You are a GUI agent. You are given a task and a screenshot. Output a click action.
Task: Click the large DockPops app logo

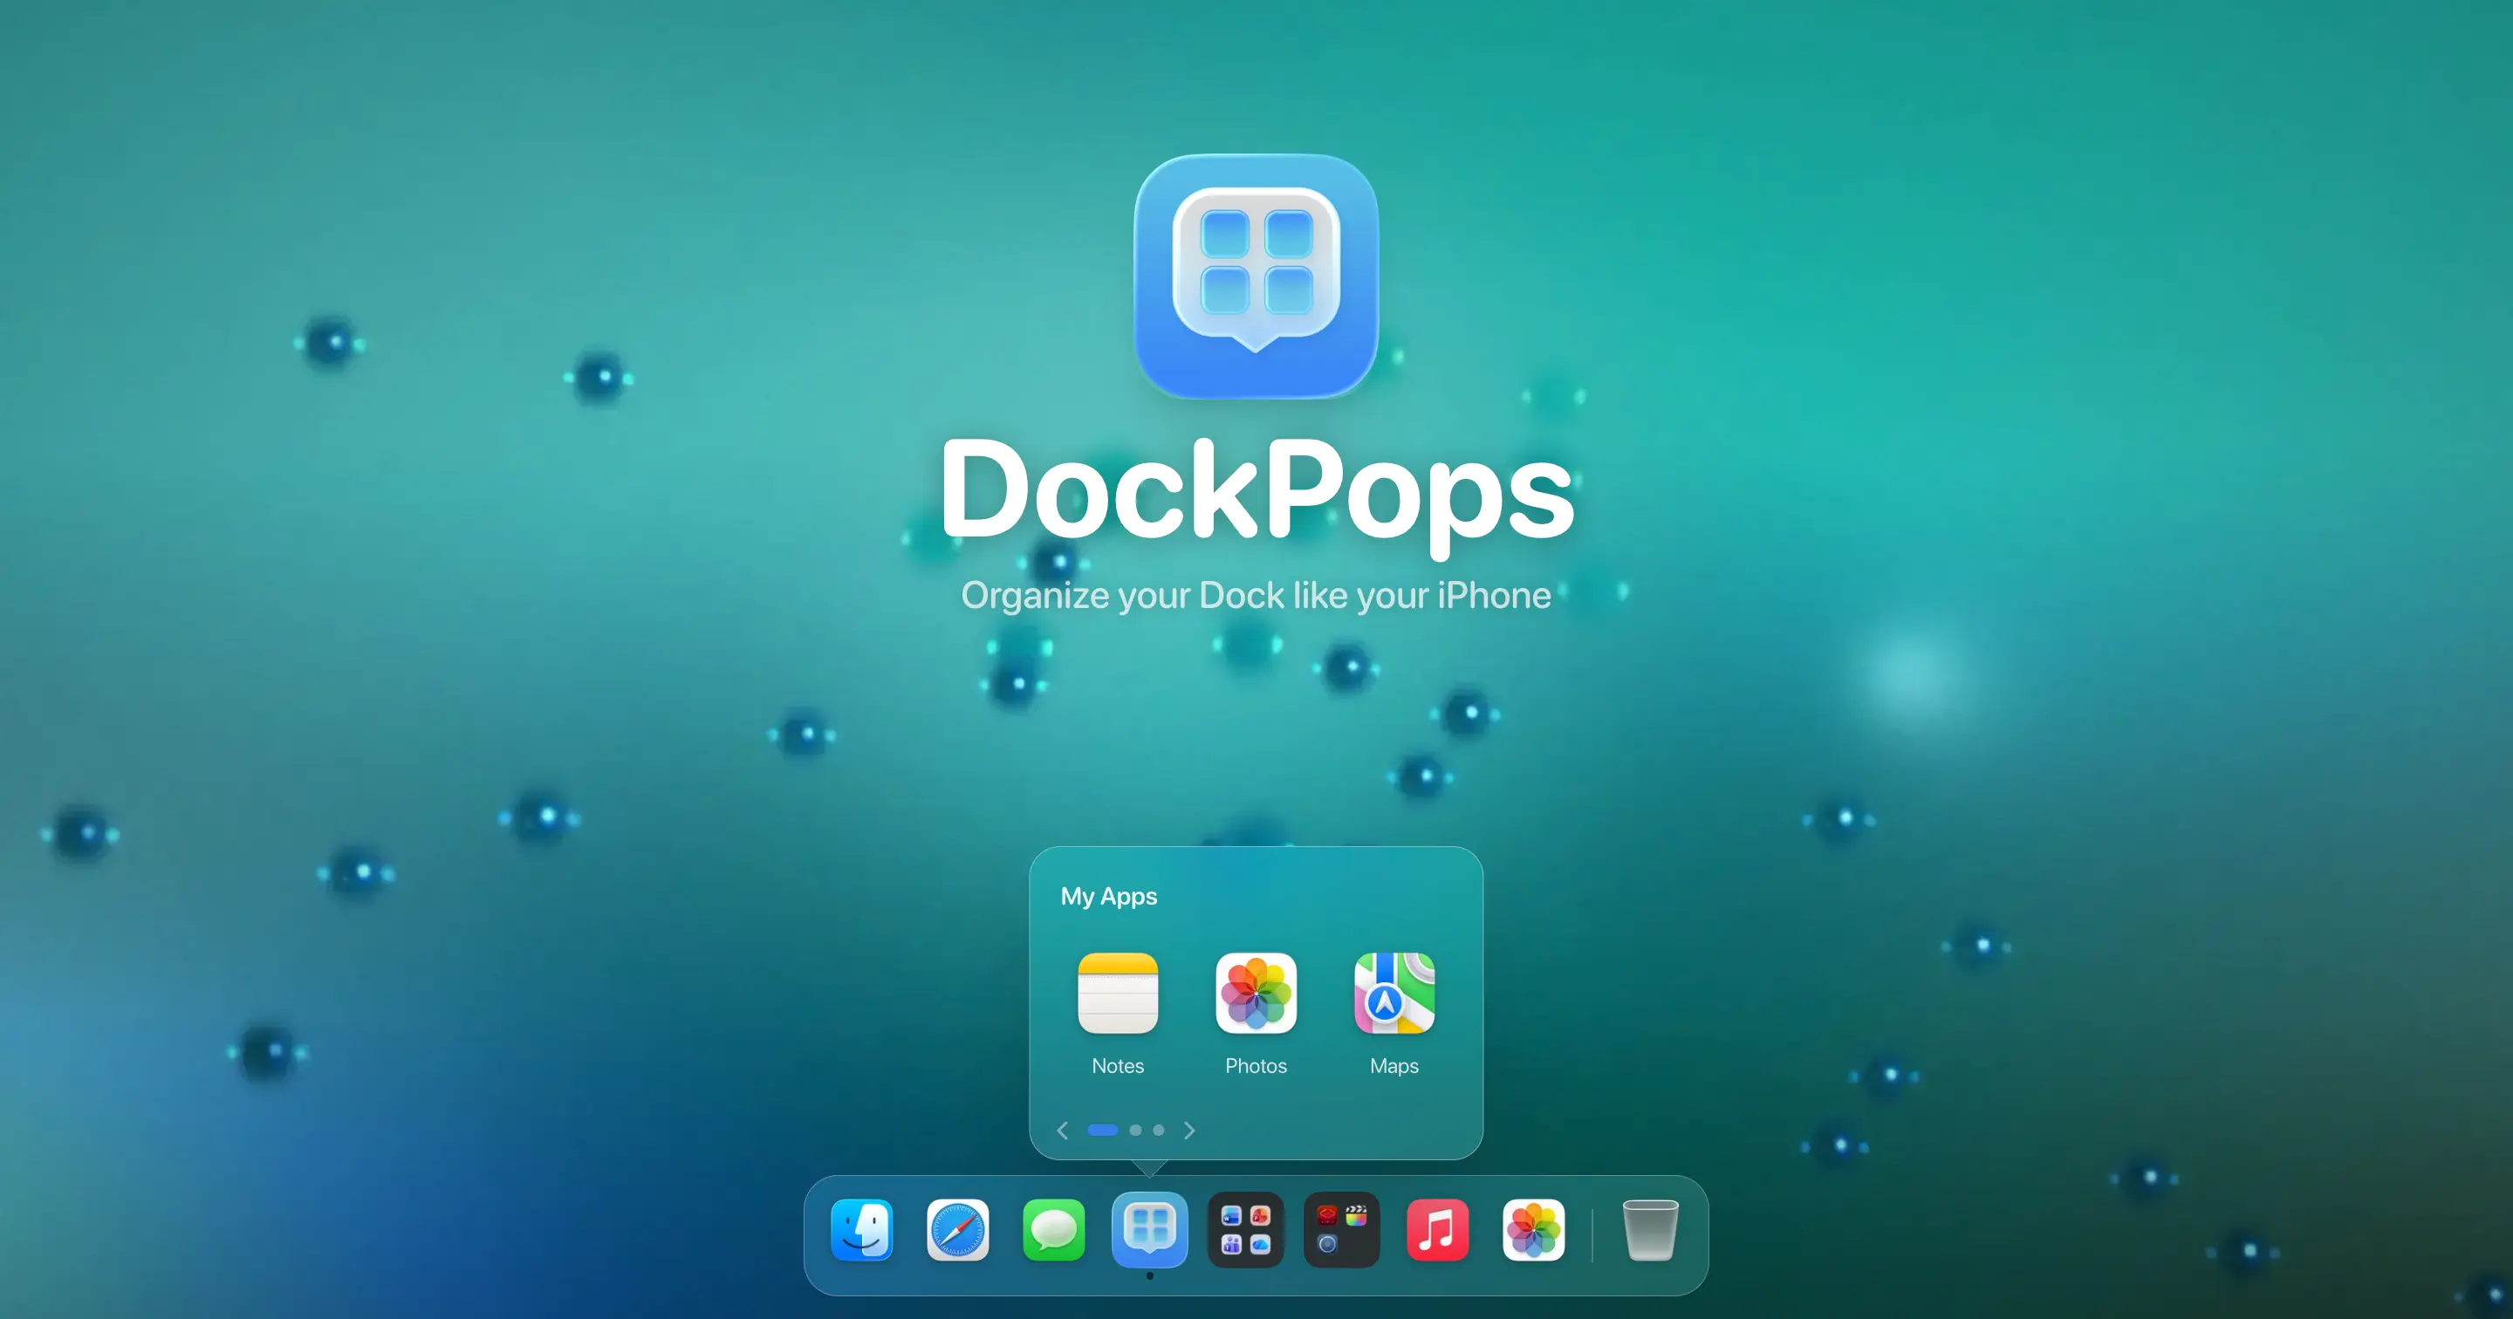click(x=1256, y=276)
